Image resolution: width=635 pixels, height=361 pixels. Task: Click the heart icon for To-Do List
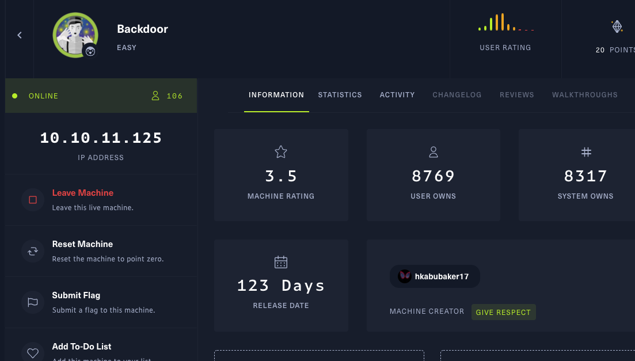click(33, 354)
